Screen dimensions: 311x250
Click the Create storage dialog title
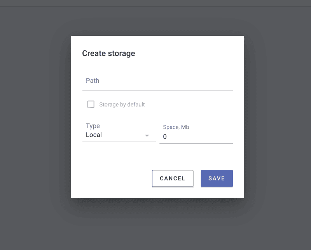[108, 53]
